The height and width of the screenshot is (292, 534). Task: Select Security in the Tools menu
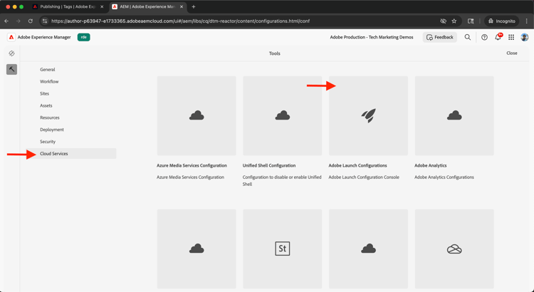(x=48, y=142)
